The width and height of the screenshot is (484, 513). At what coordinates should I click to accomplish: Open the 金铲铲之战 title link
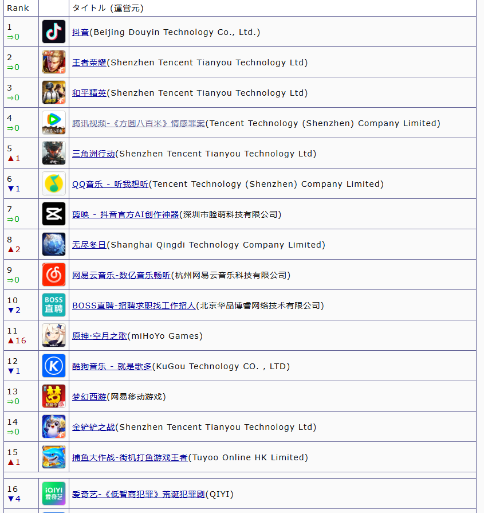pyautogui.click(x=93, y=427)
